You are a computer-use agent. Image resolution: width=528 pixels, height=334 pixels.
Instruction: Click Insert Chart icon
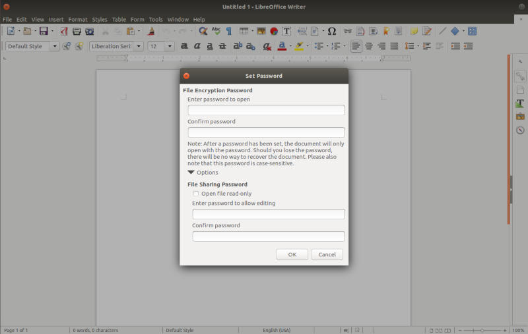click(x=274, y=31)
